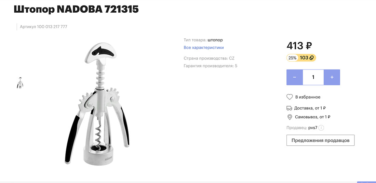Click the Самовывоз, от 1 ₽ text

[x=313, y=117]
